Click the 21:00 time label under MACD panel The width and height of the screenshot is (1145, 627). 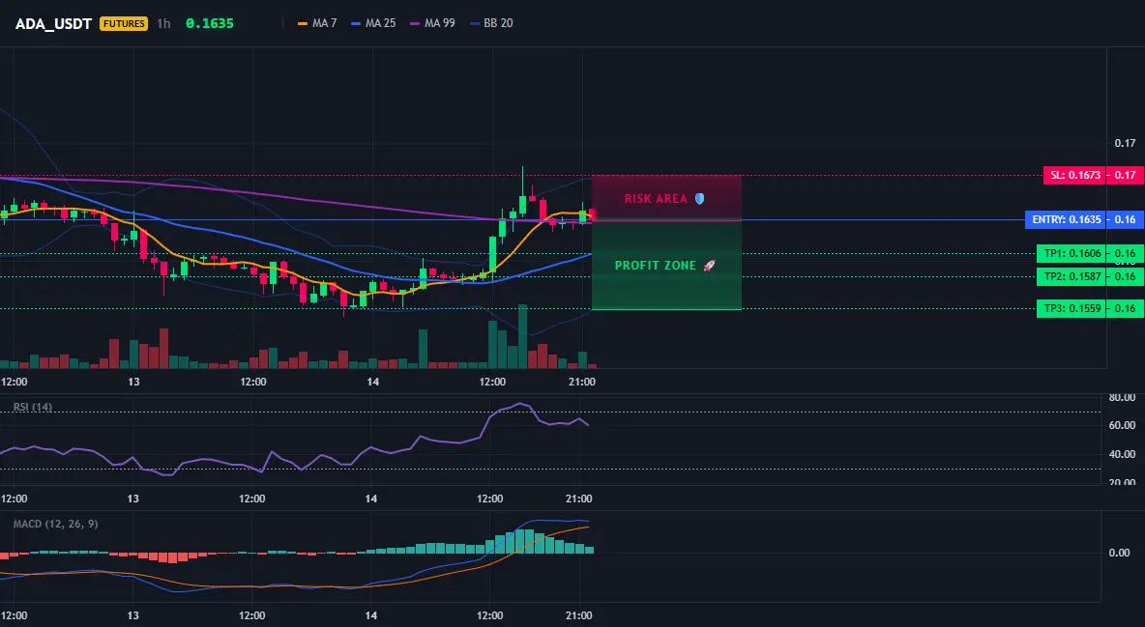(578, 615)
